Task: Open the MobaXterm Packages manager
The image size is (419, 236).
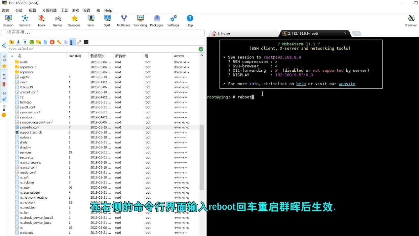Action: click(157, 20)
